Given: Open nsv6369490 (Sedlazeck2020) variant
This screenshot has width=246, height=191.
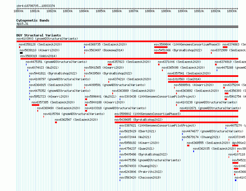Looking at the screenshot, I should coord(59,108).
